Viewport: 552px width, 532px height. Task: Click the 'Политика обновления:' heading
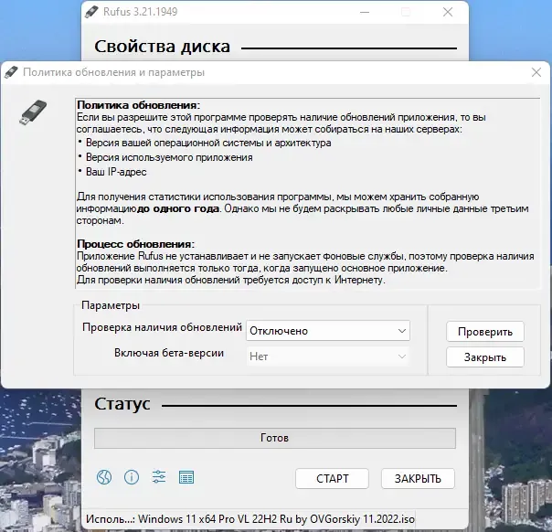click(x=139, y=105)
